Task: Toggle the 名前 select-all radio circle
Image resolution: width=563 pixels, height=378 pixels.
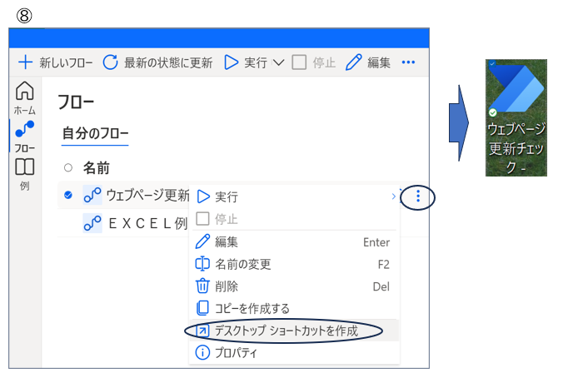Action: [x=68, y=167]
